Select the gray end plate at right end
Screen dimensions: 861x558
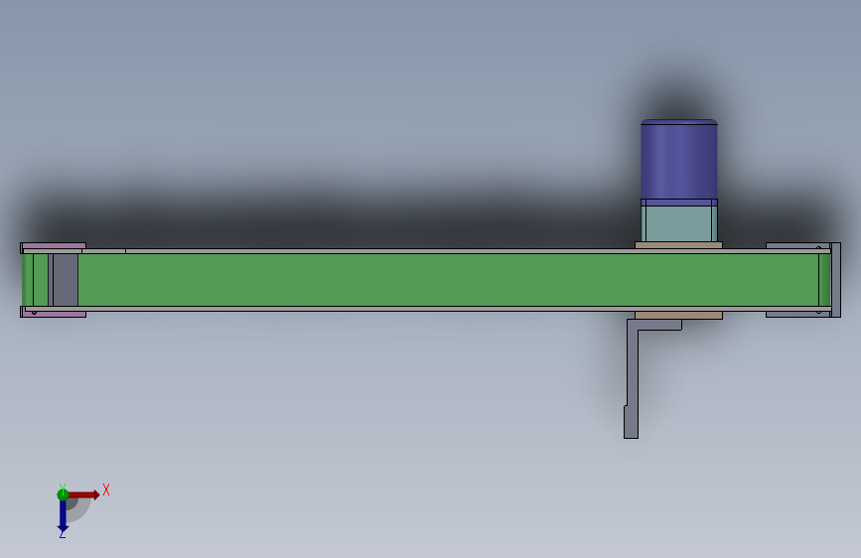[836, 280]
